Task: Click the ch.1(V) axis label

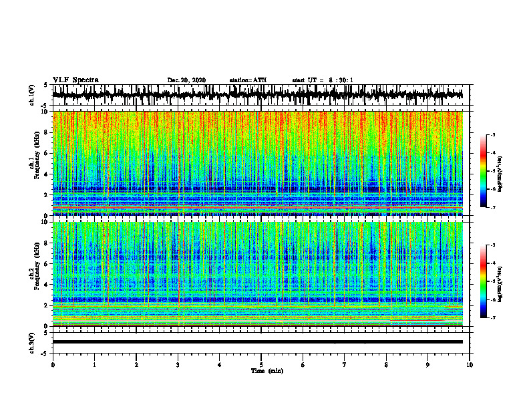Action: point(32,95)
